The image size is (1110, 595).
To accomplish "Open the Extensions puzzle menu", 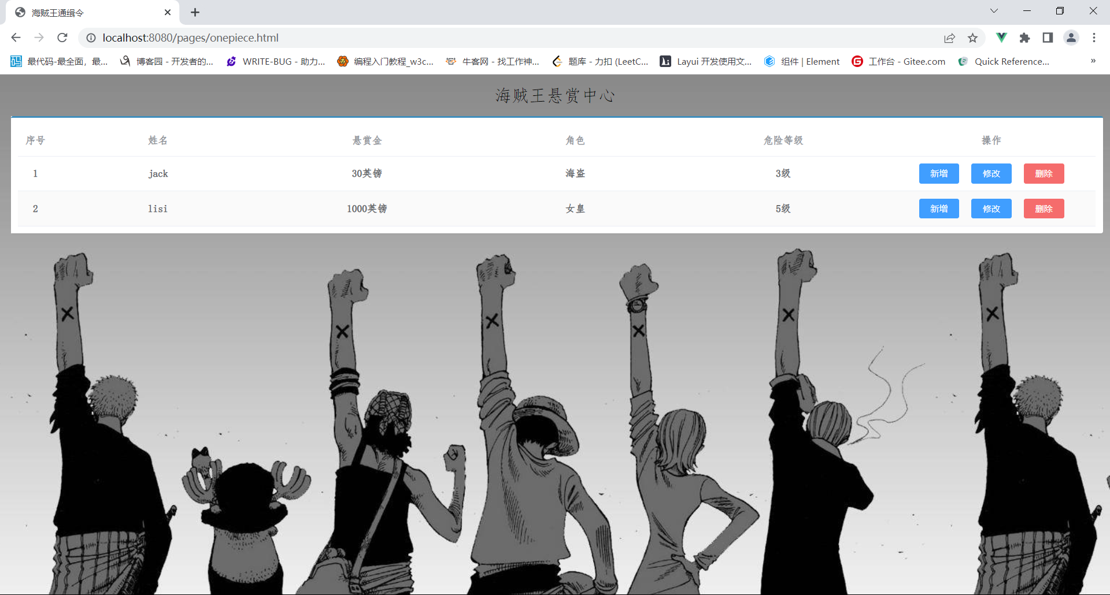I will [1024, 38].
